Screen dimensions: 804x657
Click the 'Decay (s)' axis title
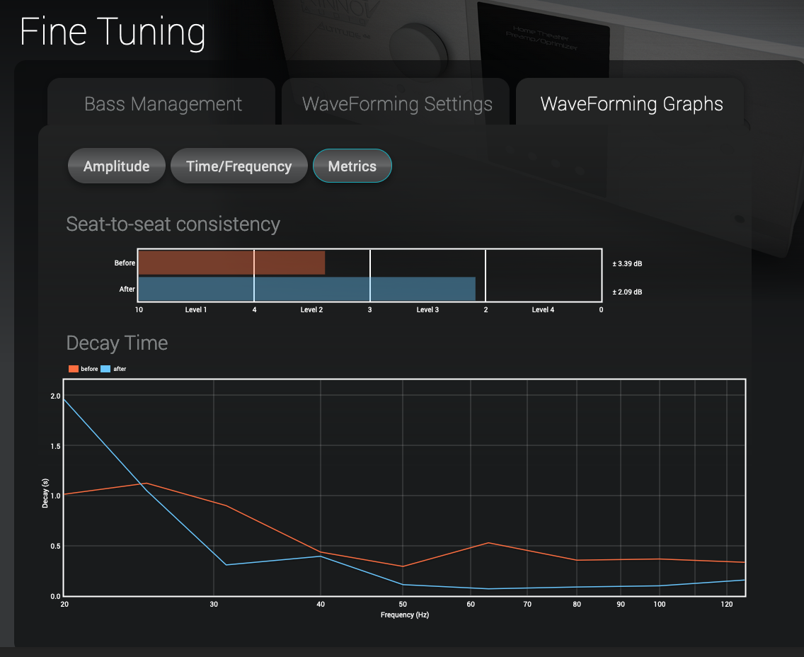[x=45, y=493]
